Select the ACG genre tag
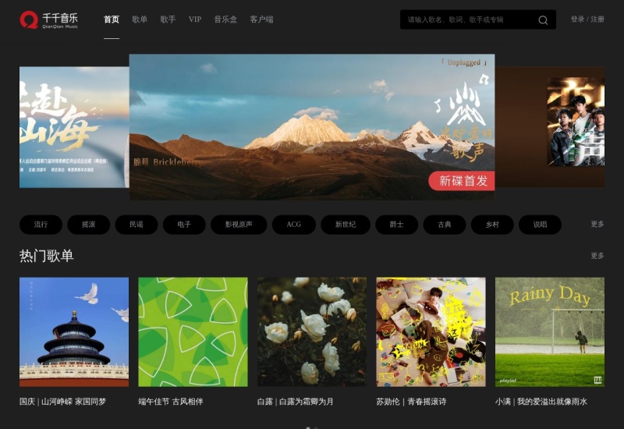 coord(293,225)
